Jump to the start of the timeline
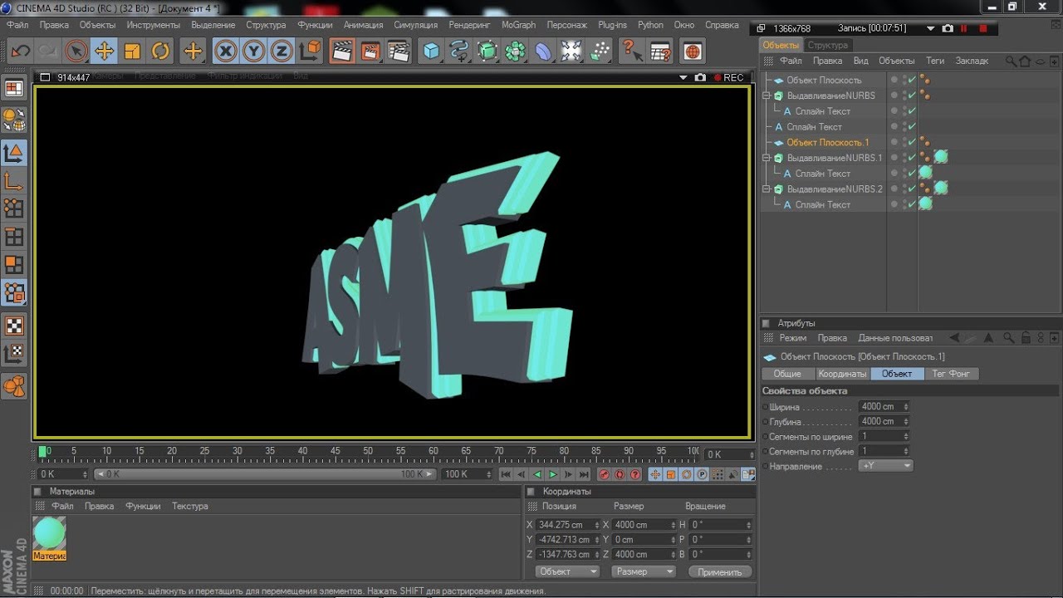Screen dimensions: 1063x598 click(506, 474)
